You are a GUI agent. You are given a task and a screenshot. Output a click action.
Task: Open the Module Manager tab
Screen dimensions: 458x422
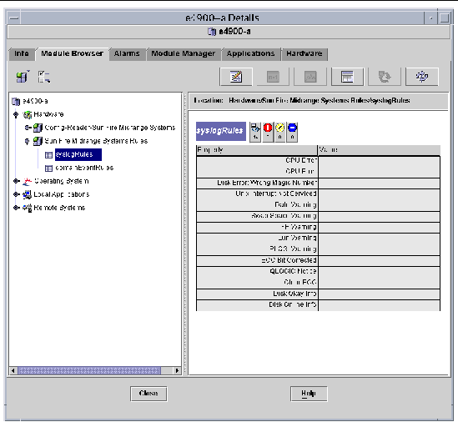coord(184,53)
